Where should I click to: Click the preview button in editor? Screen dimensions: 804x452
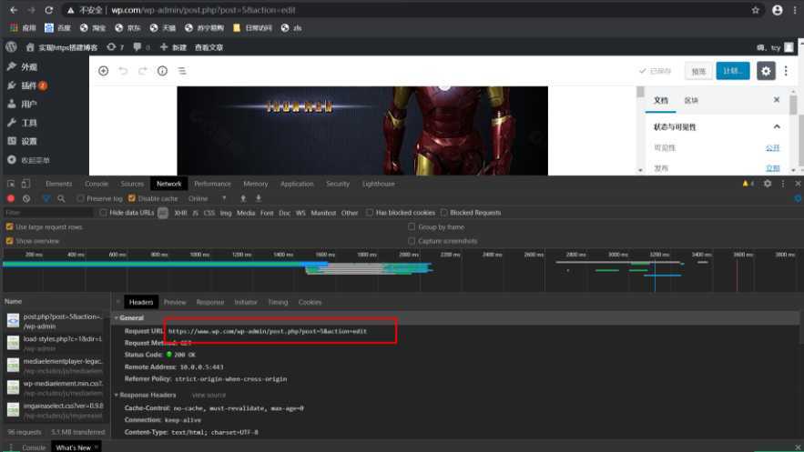click(x=698, y=71)
